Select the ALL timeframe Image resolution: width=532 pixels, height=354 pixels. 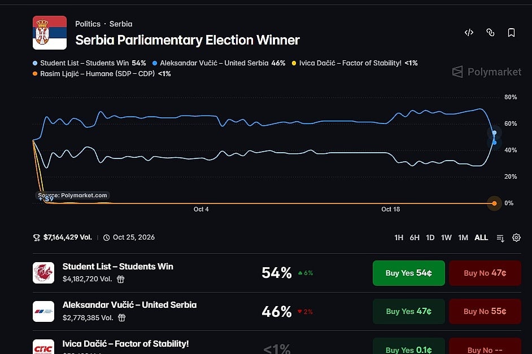click(481, 237)
